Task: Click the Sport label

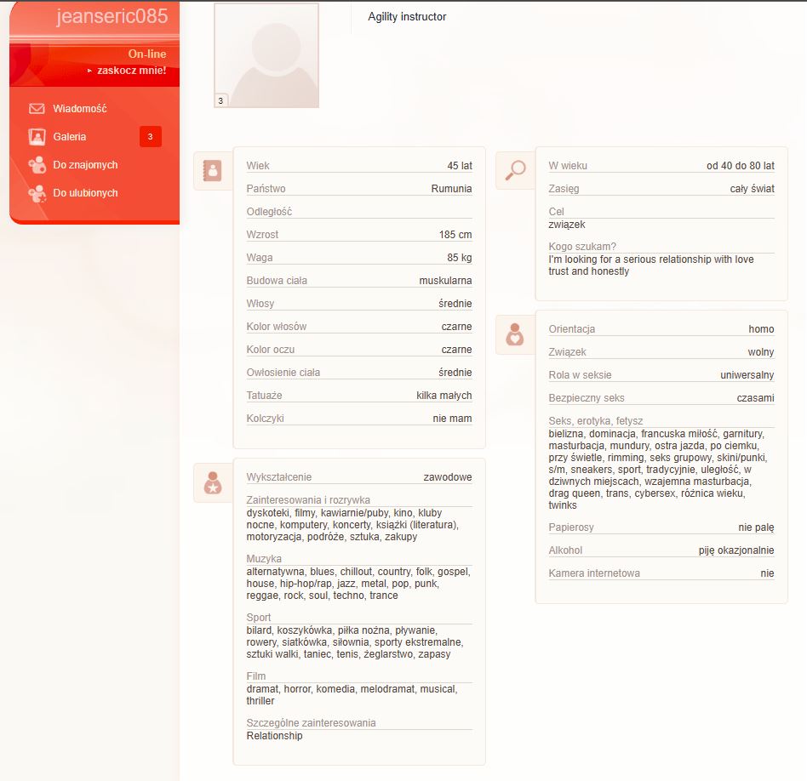Action: 259,618
